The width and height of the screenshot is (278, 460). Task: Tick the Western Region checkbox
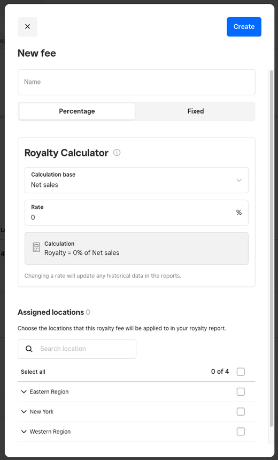241,432
